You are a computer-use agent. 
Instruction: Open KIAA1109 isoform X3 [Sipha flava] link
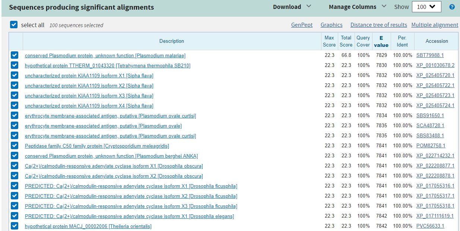click(x=89, y=96)
